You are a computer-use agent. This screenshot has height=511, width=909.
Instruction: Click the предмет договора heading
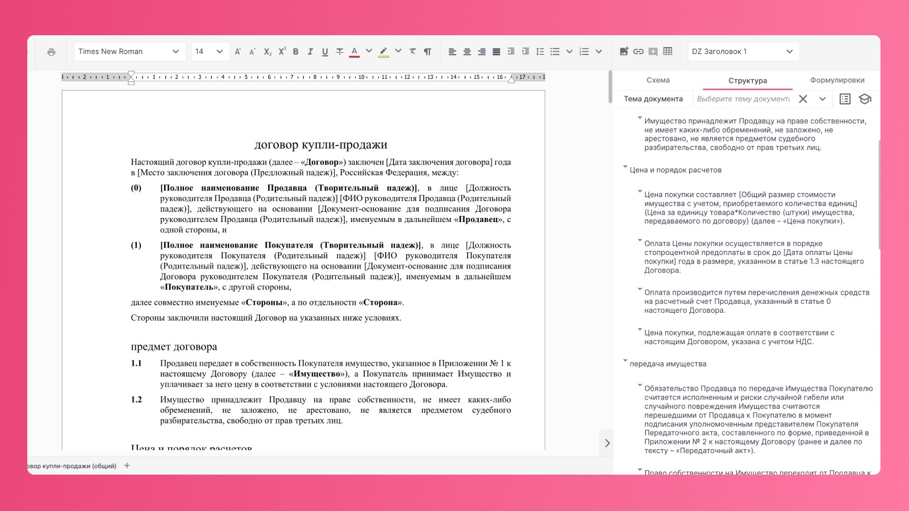point(174,346)
